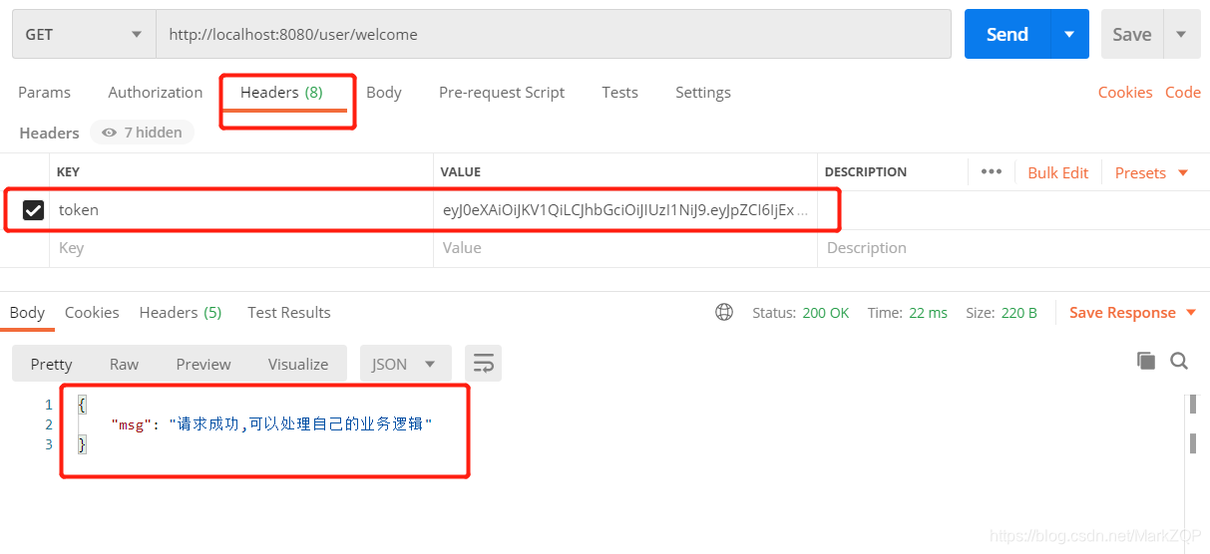Click the 220 B response size
1210x554 pixels.
coord(1019,313)
